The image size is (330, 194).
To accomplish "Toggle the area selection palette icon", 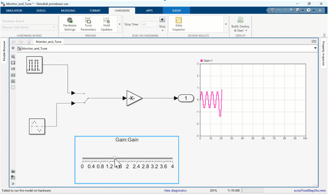I will [13, 87].
